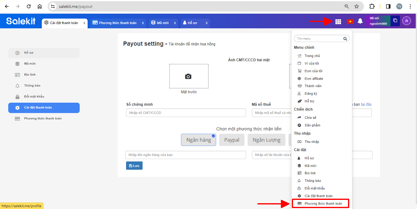Open the user avatar in the header
The image size is (417, 209).
(406, 21)
